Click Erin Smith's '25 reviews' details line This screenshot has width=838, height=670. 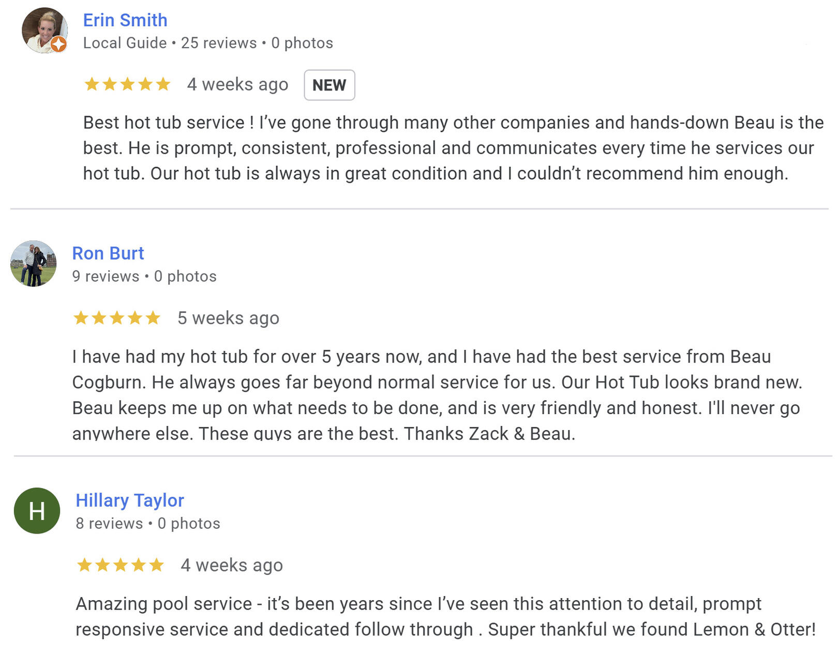(208, 43)
